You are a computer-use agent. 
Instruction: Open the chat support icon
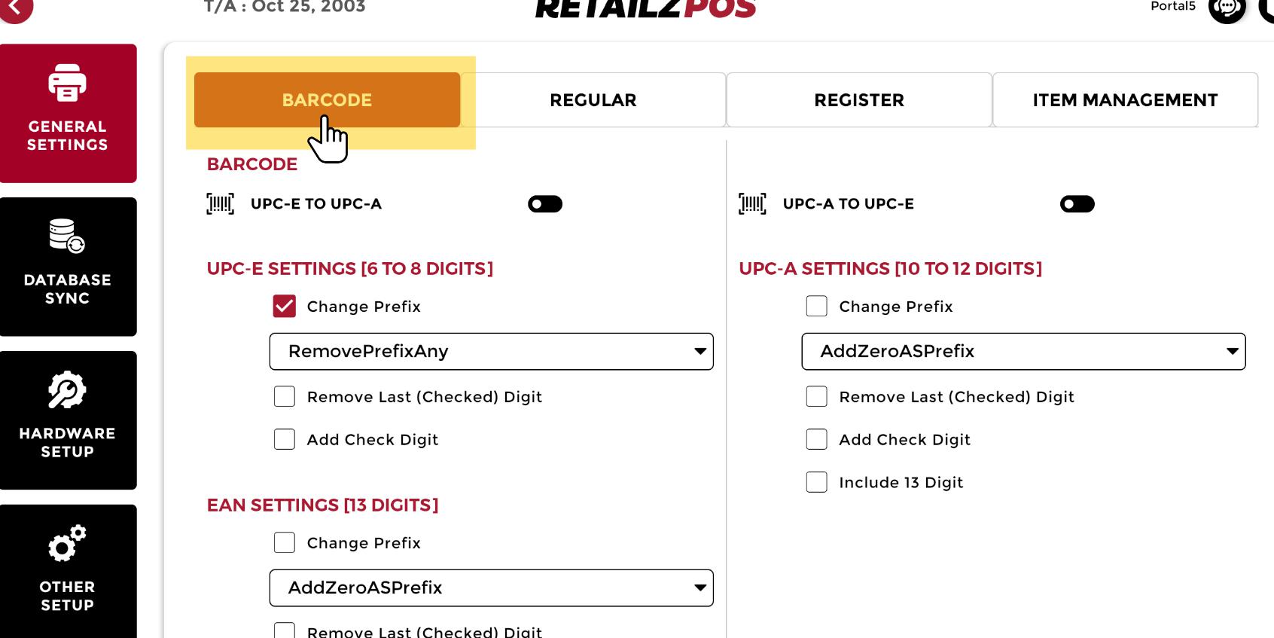1227,8
